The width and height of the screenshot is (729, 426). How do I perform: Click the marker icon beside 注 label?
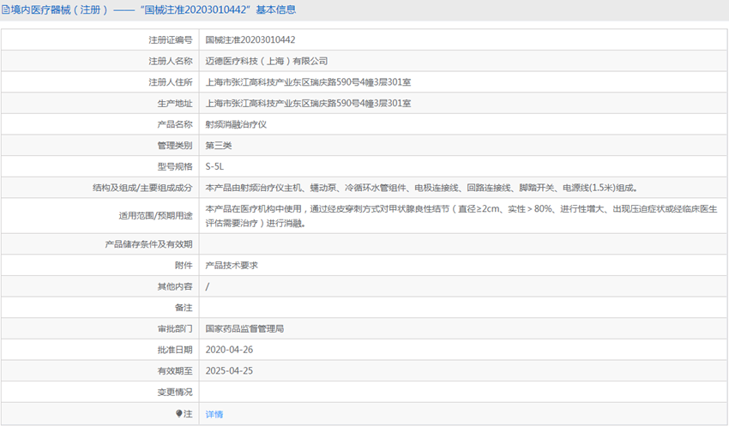179,413
